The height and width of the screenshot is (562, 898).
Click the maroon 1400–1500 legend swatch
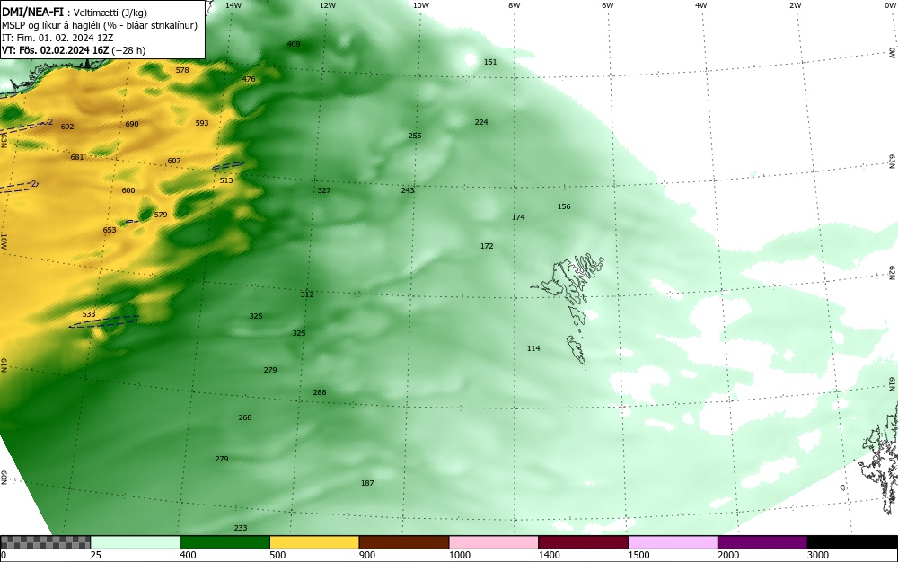583,542
